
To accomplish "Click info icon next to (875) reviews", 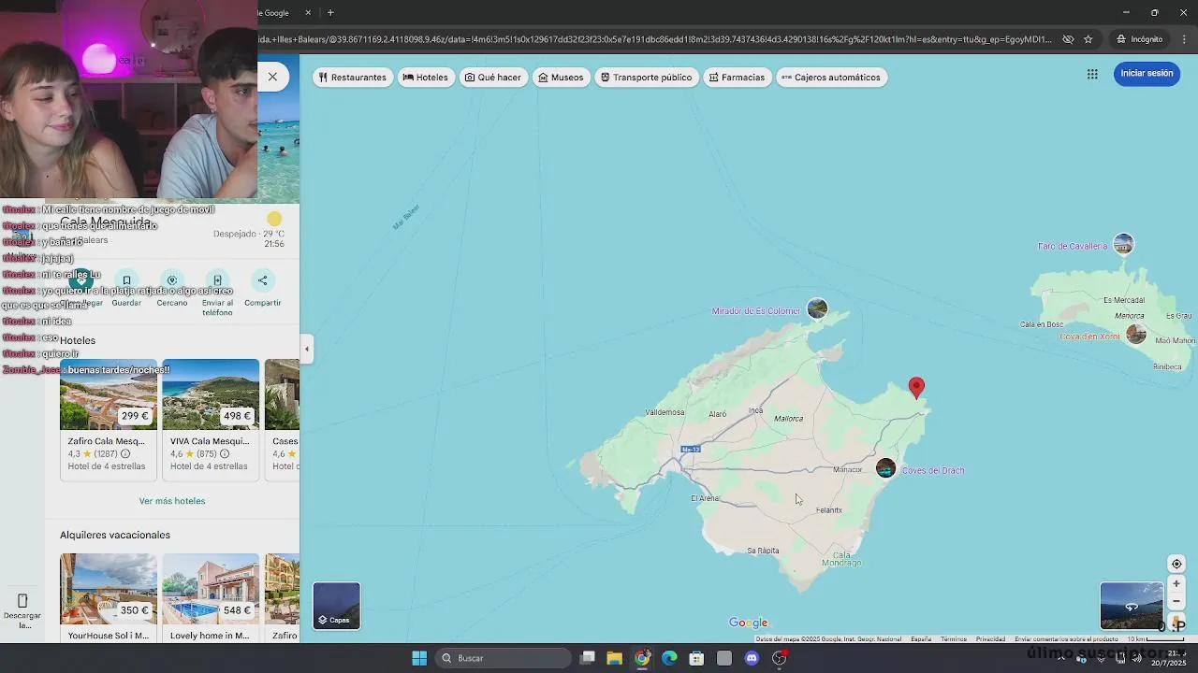I will point(225,454).
